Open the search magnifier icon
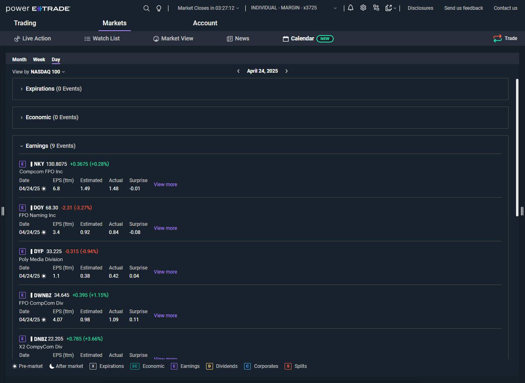 pos(146,8)
